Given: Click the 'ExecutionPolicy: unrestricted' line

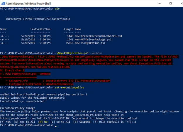Looking at the screenshot, I should [22, 101].
